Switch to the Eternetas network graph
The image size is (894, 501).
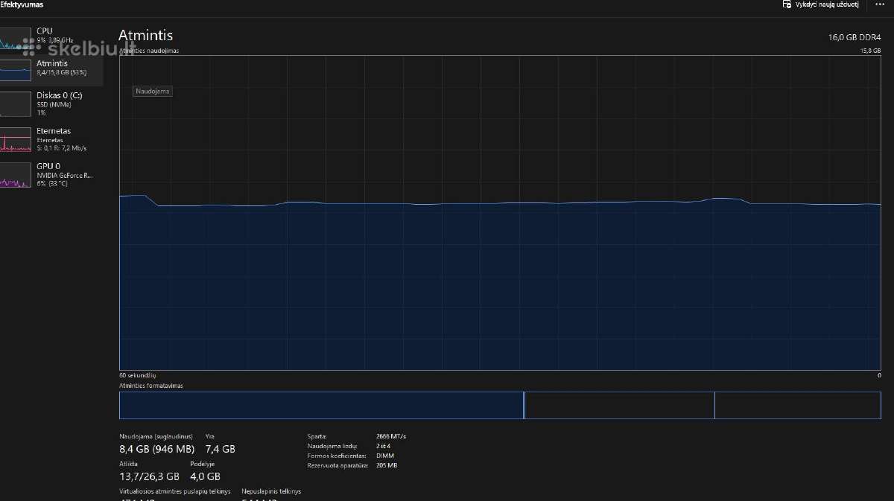(51, 139)
